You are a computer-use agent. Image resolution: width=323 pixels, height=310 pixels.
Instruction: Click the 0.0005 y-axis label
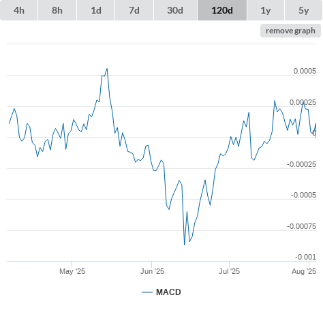(x=305, y=71)
